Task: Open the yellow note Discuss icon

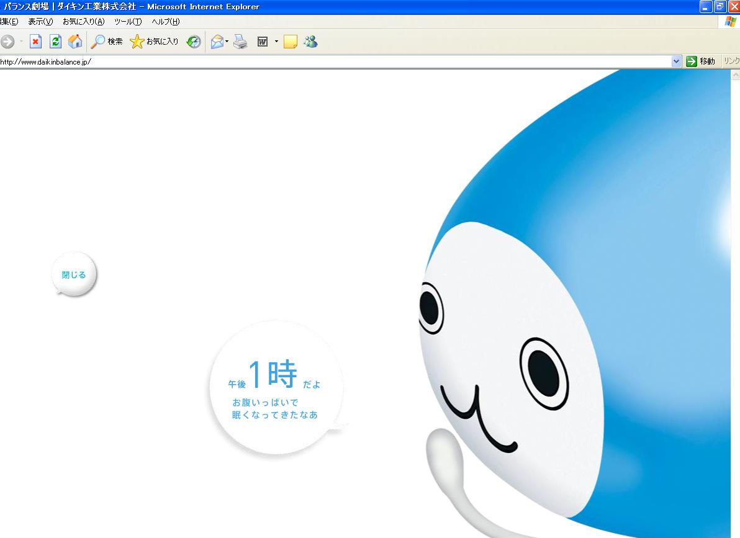Action: point(291,42)
